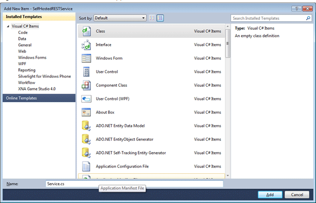Open the Sort by dropdown

pos(120,18)
